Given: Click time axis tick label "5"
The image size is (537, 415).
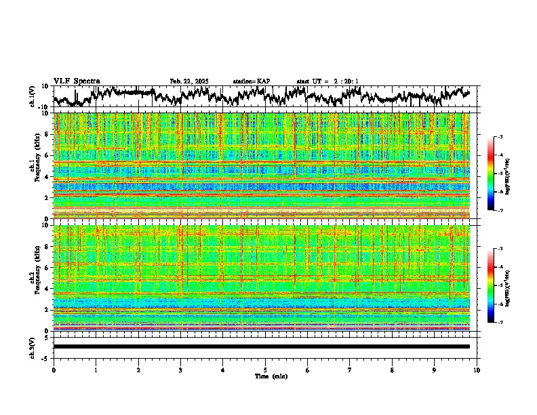Looking at the screenshot, I should click(265, 370).
